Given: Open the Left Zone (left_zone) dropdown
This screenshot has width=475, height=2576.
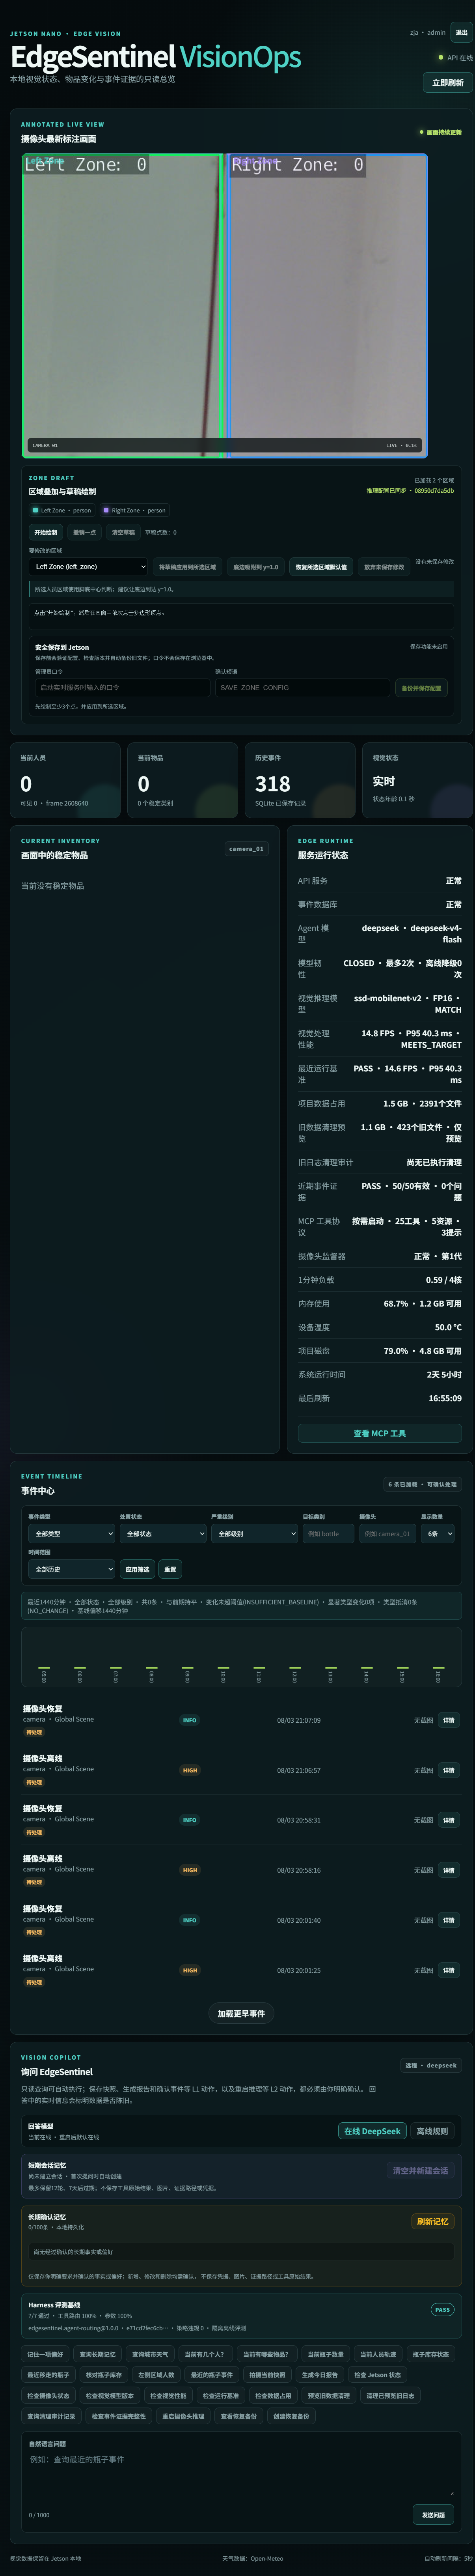Looking at the screenshot, I should (88, 566).
